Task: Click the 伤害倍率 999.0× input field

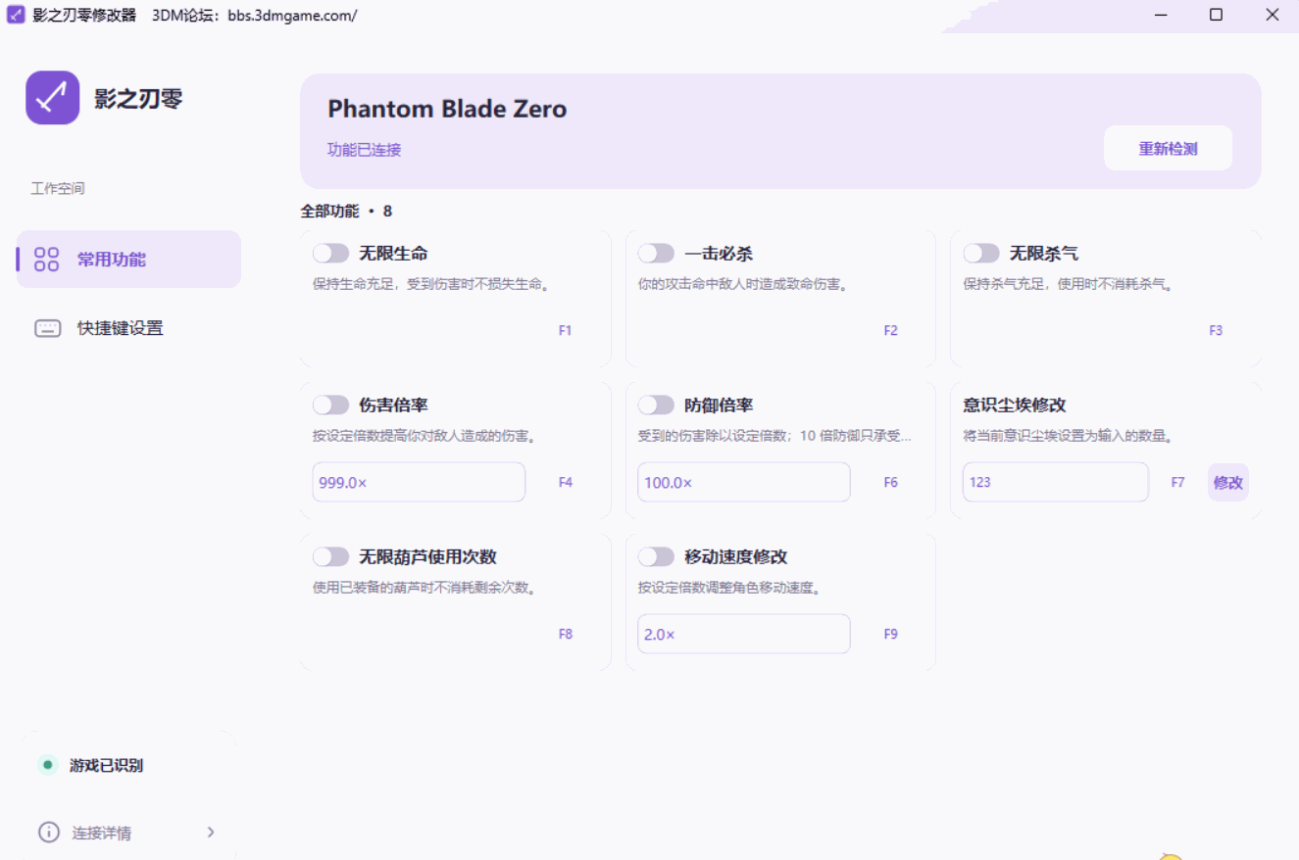Action: point(419,482)
